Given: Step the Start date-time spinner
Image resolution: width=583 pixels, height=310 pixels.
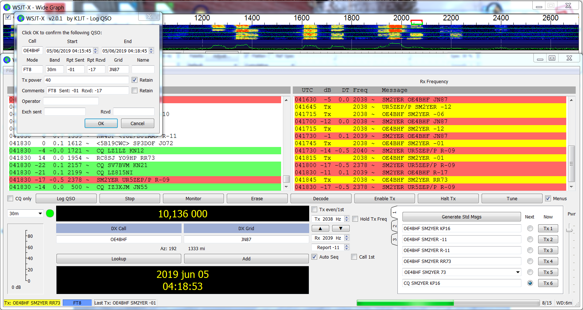Looking at the screenshot, I should tap(96, 51).
